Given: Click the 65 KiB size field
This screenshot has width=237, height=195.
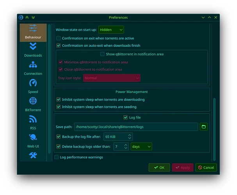Looking at the screenshot, I should [x=118, y=137].
